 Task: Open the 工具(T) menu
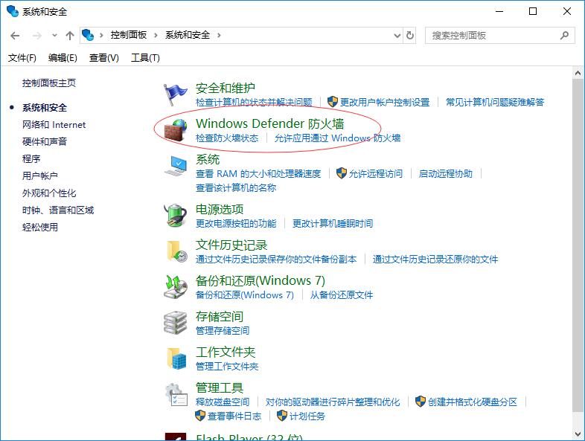[145, 58]
